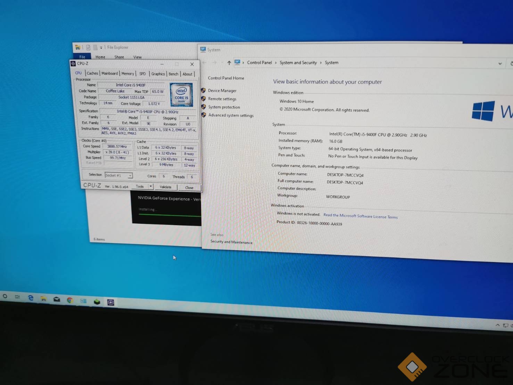Open the View ribbon tab in File Explorer
Screen dimensions: 513x385
[138, 57]
